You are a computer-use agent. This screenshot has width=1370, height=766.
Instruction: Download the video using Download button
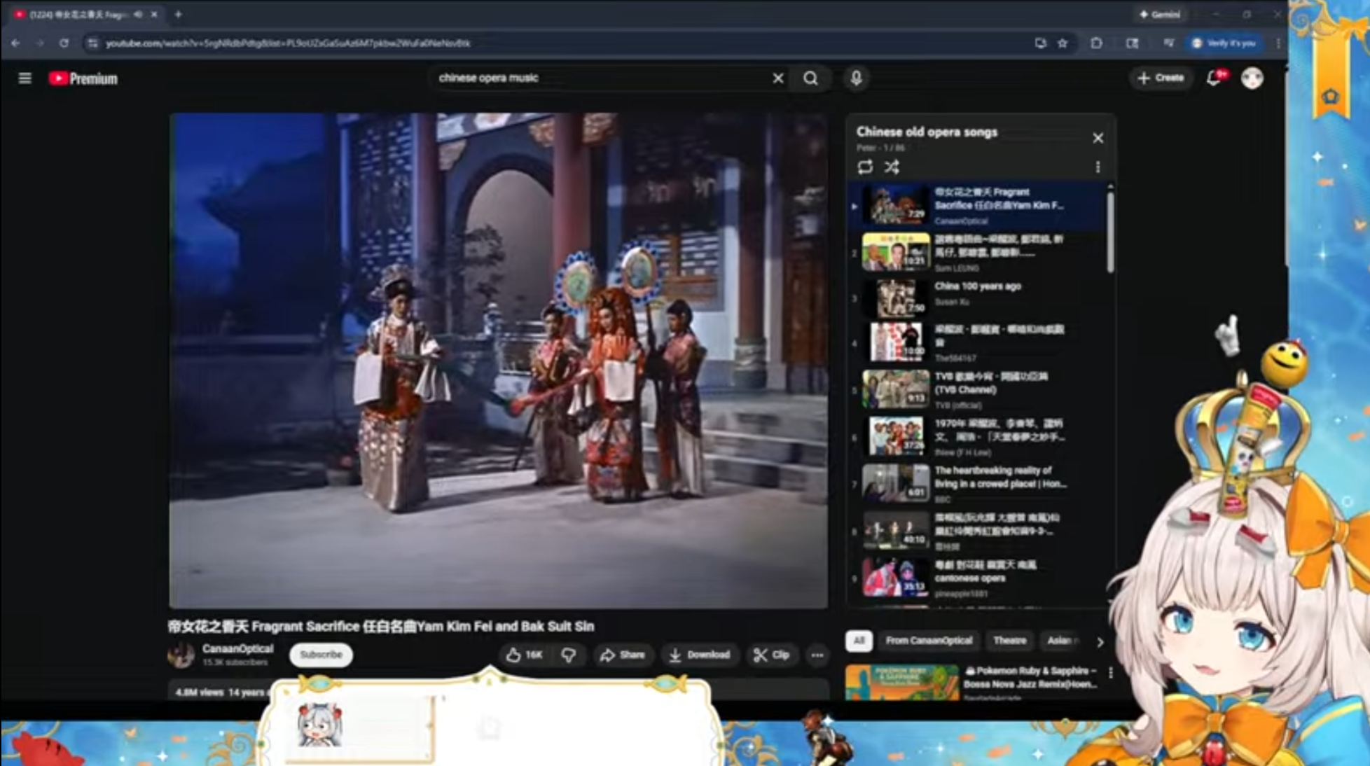click(699, 655)
